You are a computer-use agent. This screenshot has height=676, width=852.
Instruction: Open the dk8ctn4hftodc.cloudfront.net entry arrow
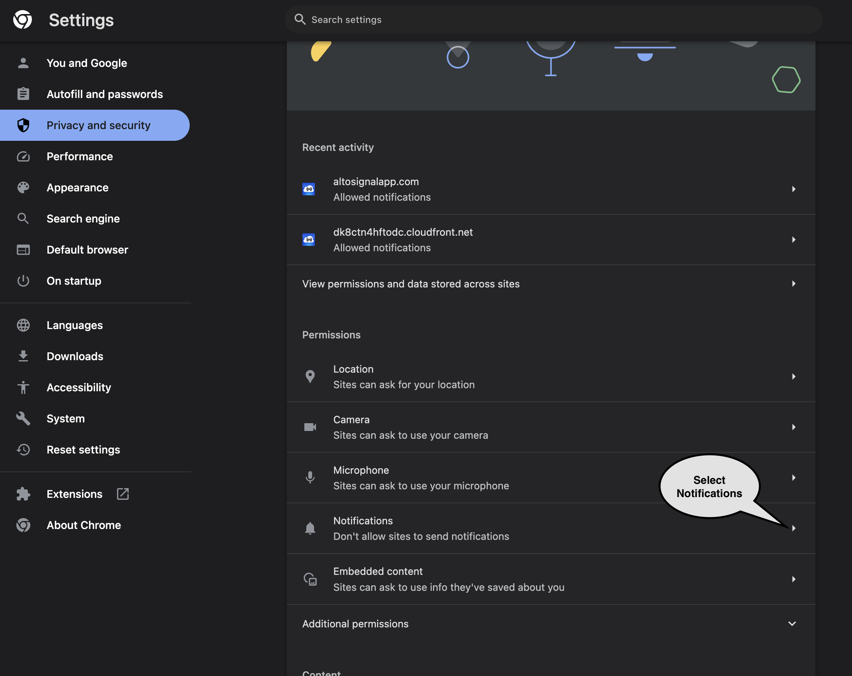[x=793, y=240]
